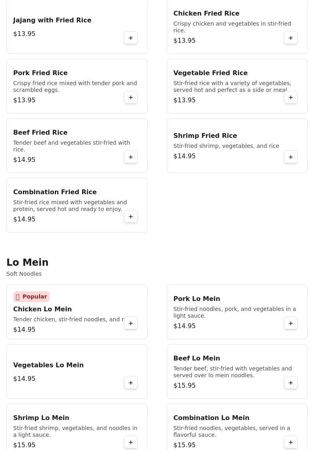Screen dimensions: 314x450
Task: Click plus button for Vegetables Lo Mein
Action: click(131, 383)
